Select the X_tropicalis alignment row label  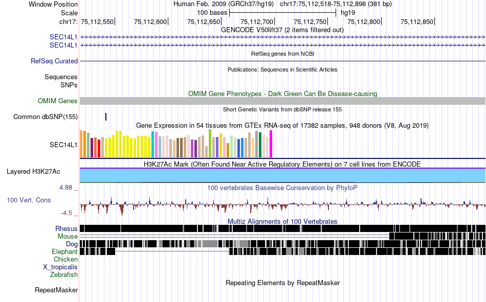pyautogui.click(x=60, y=267)
